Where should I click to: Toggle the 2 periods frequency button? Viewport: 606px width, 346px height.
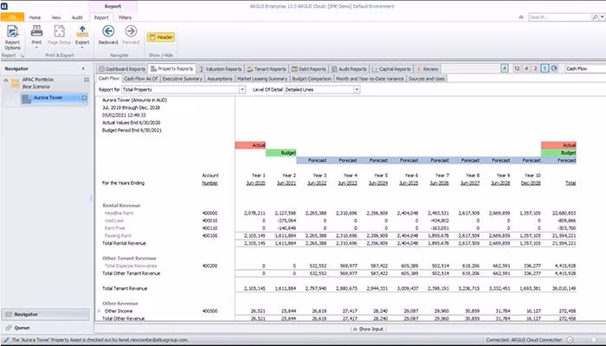coord(535,68)
